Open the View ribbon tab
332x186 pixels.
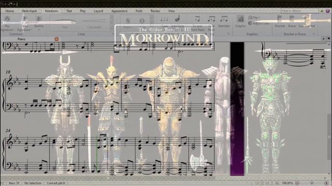171,11
